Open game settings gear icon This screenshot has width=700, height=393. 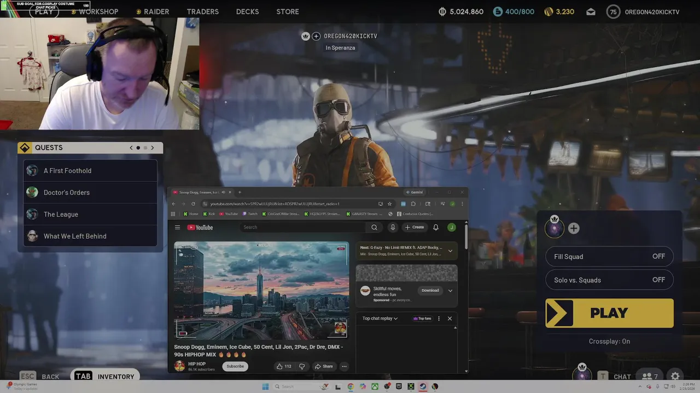point(675,376)
